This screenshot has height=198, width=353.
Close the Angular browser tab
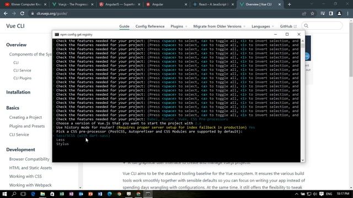pyautogui.click(x=186, y=4)
